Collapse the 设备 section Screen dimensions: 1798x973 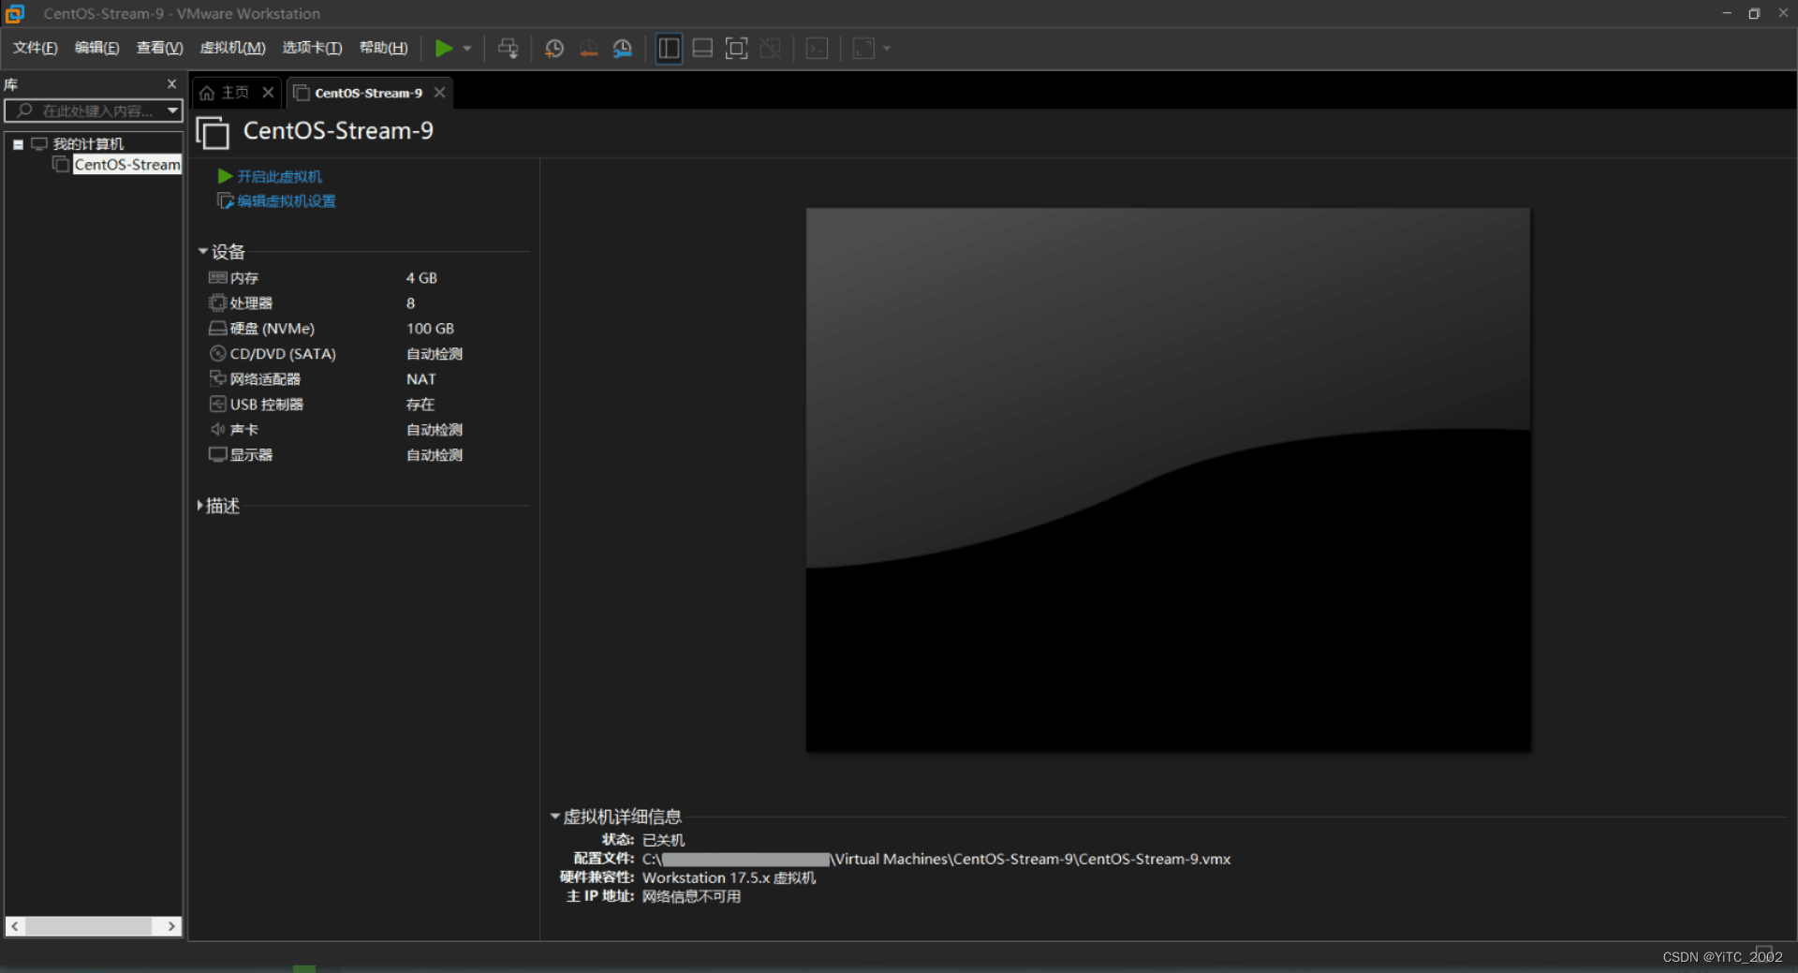pyautogui.click(x=202, y=251)
